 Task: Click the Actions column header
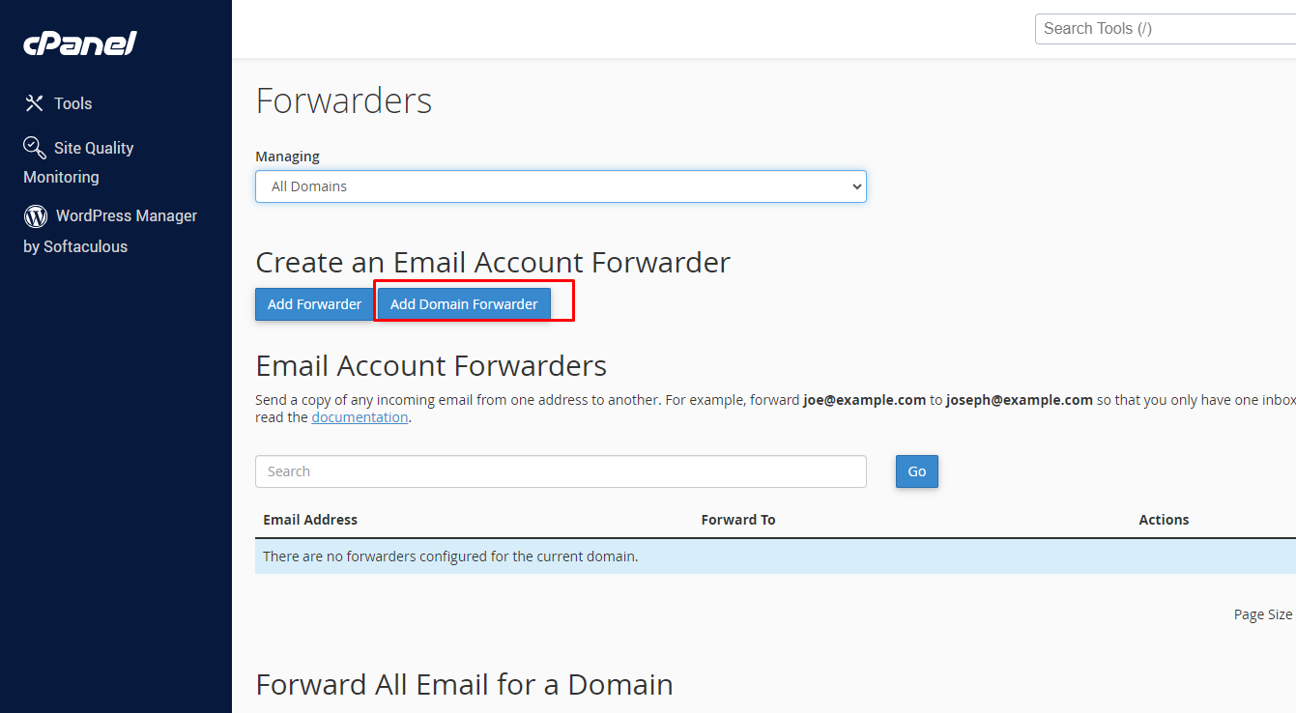(1164, 520)
